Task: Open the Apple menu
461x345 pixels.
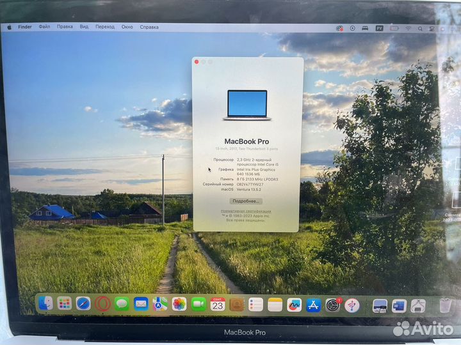Action: (x=10, y=27)
